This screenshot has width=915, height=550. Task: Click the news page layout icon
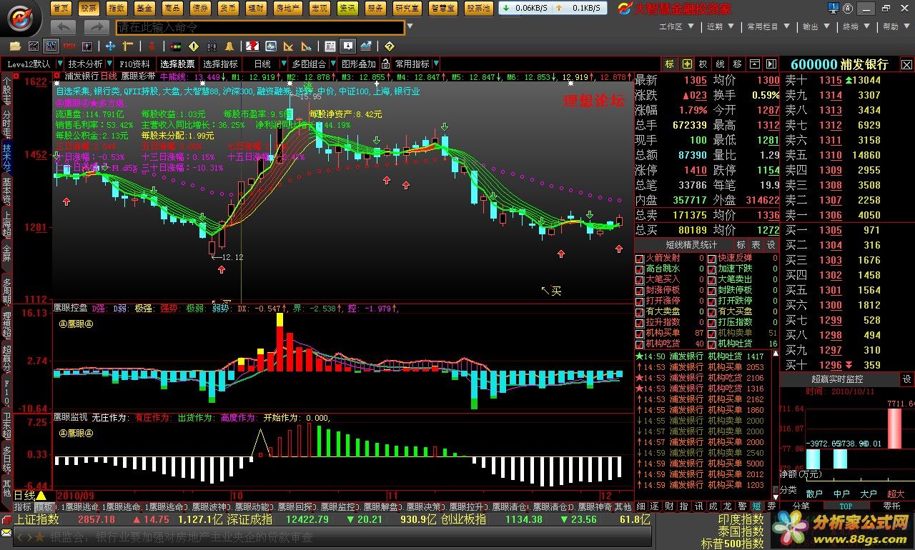330,46
